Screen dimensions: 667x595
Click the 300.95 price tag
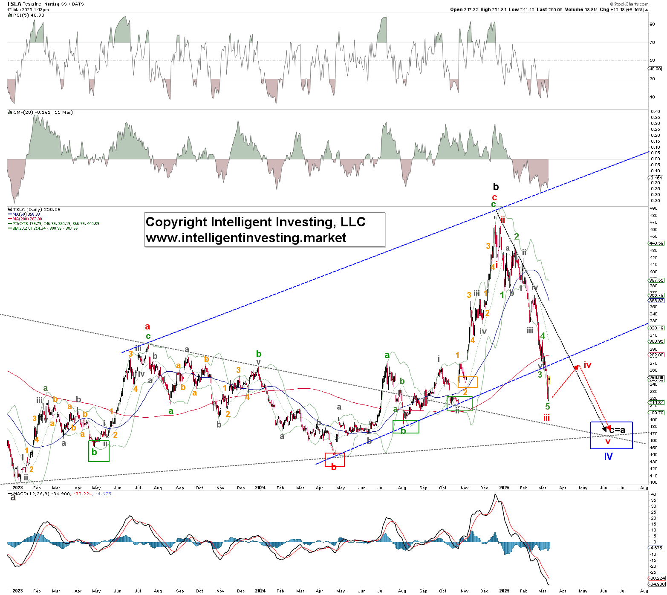(656, 341)
